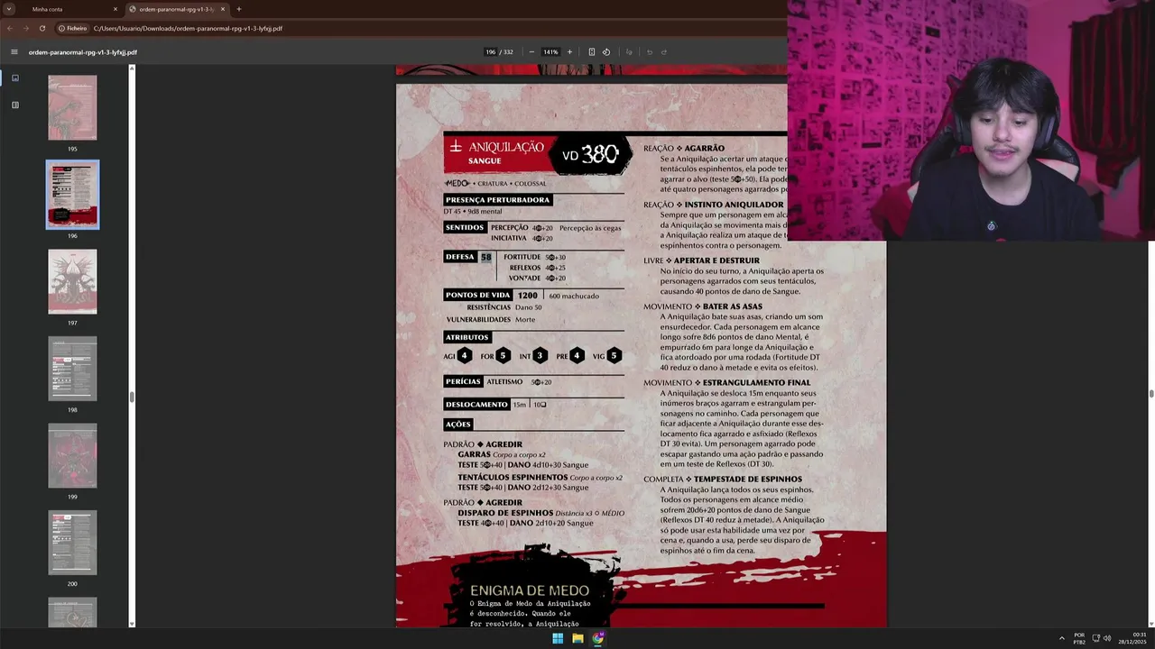Open page 197 thumbnail

tap(72, 282)
